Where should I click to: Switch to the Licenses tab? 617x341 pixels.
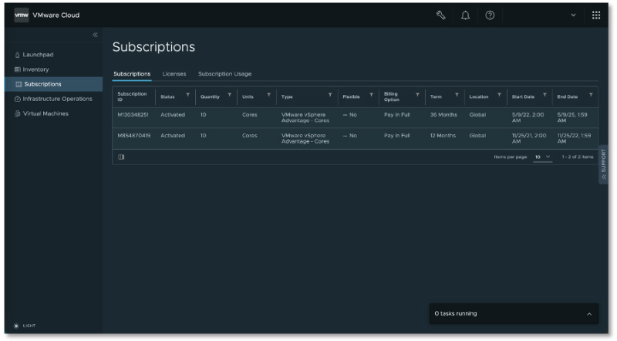coord(174,73)
